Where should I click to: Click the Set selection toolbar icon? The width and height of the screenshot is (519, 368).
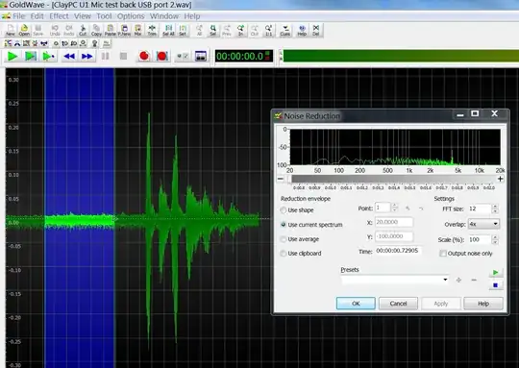tap(183, 30)
